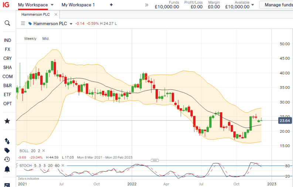Change the Mid price type setting
This screenshot has width=293, height=187.
tap(45, 39)
